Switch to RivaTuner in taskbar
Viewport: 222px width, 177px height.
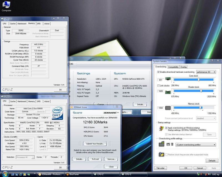coord(78,175)
